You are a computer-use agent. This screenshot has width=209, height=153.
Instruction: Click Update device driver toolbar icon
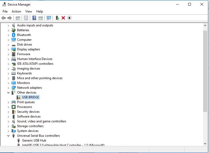tap(57, 18)
